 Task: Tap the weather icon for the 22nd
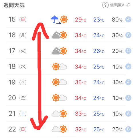pyautogui.click(x=59, y=129)
